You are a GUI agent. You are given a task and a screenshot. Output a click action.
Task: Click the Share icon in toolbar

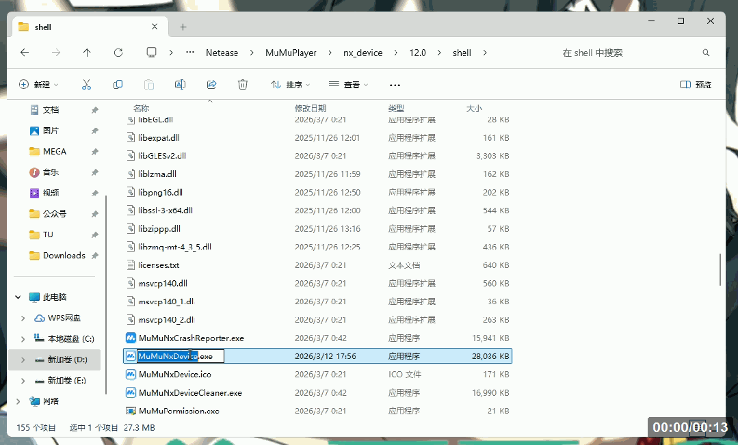point(212,85)
